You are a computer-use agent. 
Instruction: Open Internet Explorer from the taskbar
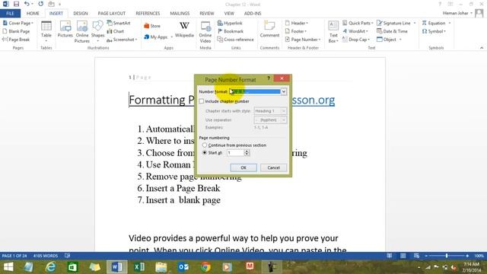[50, 267]
